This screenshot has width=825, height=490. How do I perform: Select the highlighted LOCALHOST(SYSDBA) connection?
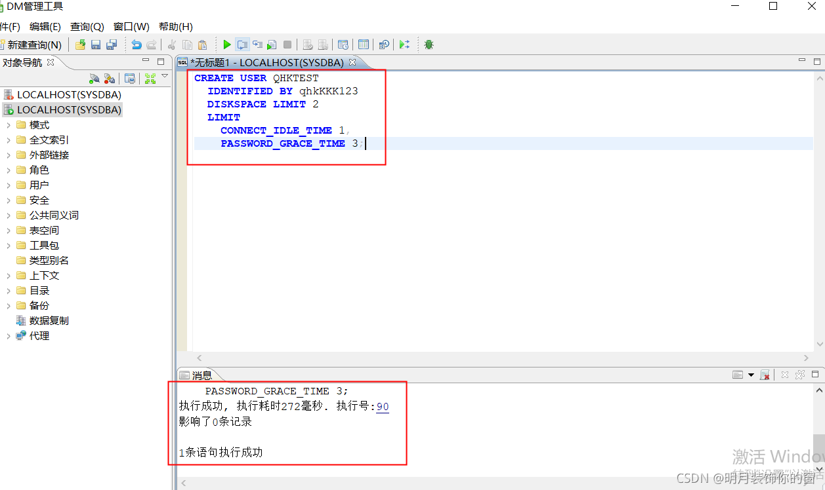[x=62, y=109]
